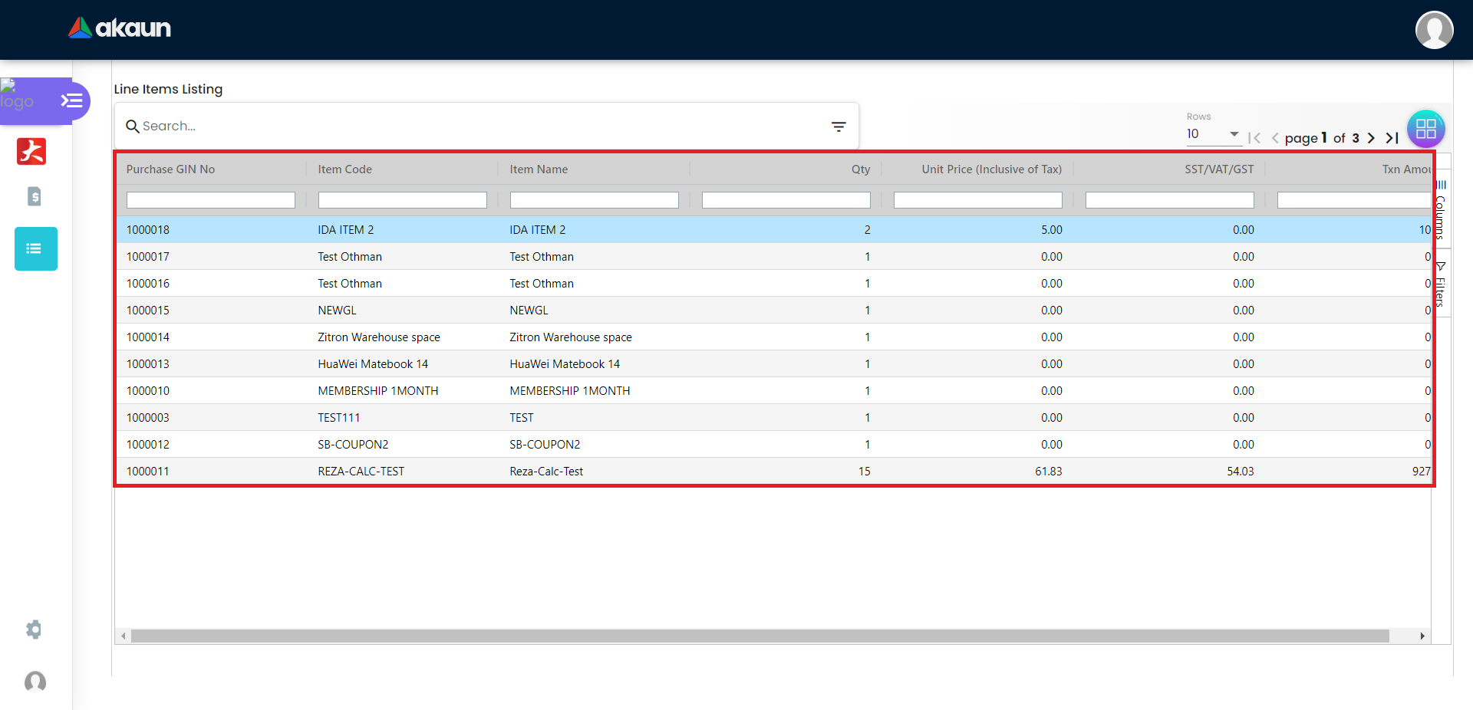Jump to the last page arrow
This screenshot has height=710, width=1473.
[1392, 138]
